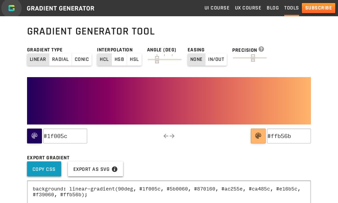
Task: Click the Precision help question mark
Action: 261,49
